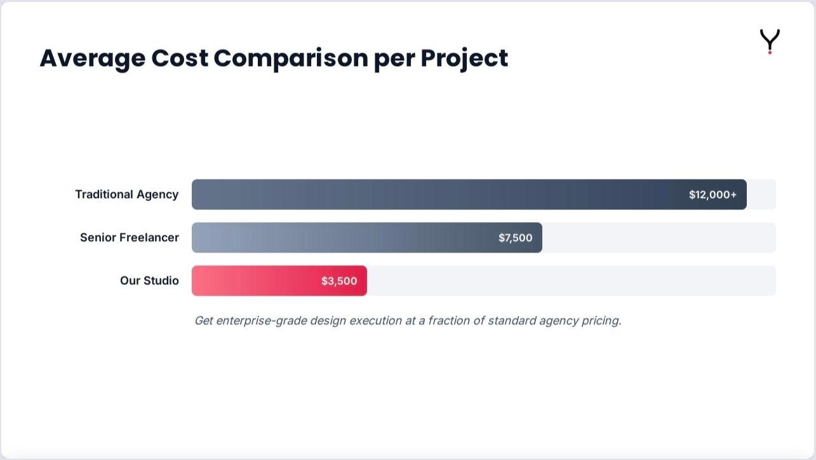
Task: Select the slide title heading
Action: [274, 58]
